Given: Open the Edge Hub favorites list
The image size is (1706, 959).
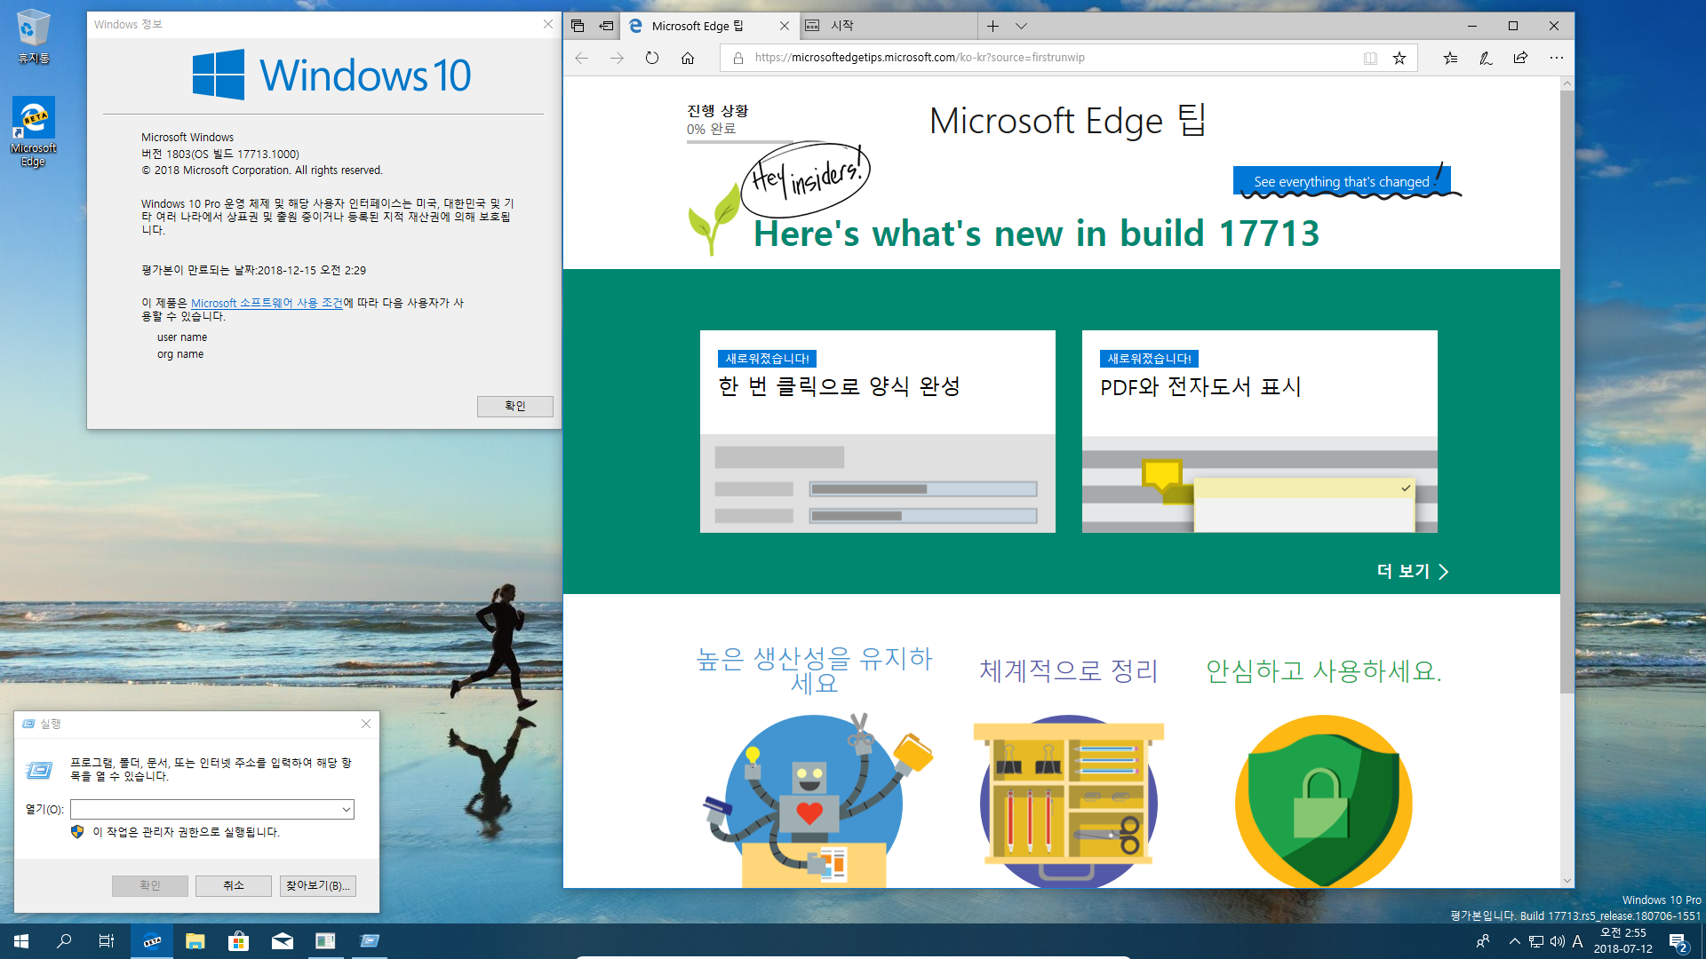Looking at the screenshot, I should coord(1450,58).
